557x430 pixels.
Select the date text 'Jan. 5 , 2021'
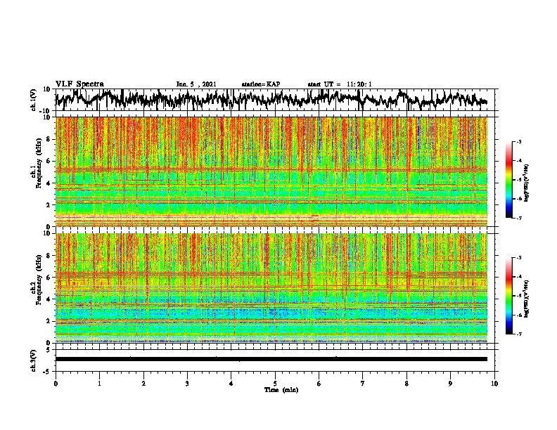pyautogui.click(x=196, y=84)
